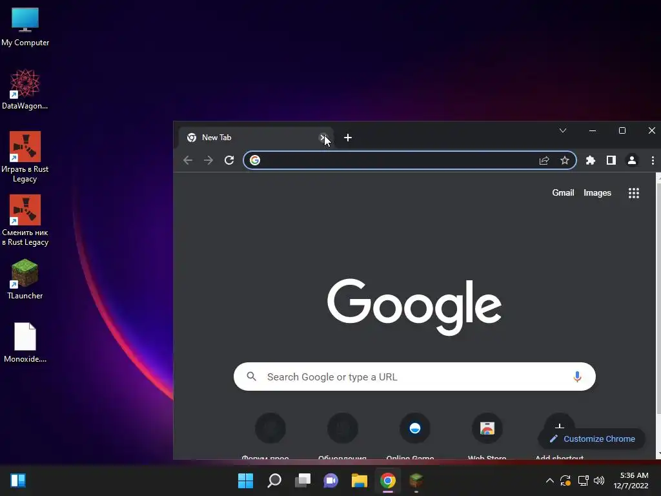The width and height of the screenshot is (661, 496).
Task: Open the Widgets button on the taskbar
Action: pyautogui.click(x=18, y=480)
